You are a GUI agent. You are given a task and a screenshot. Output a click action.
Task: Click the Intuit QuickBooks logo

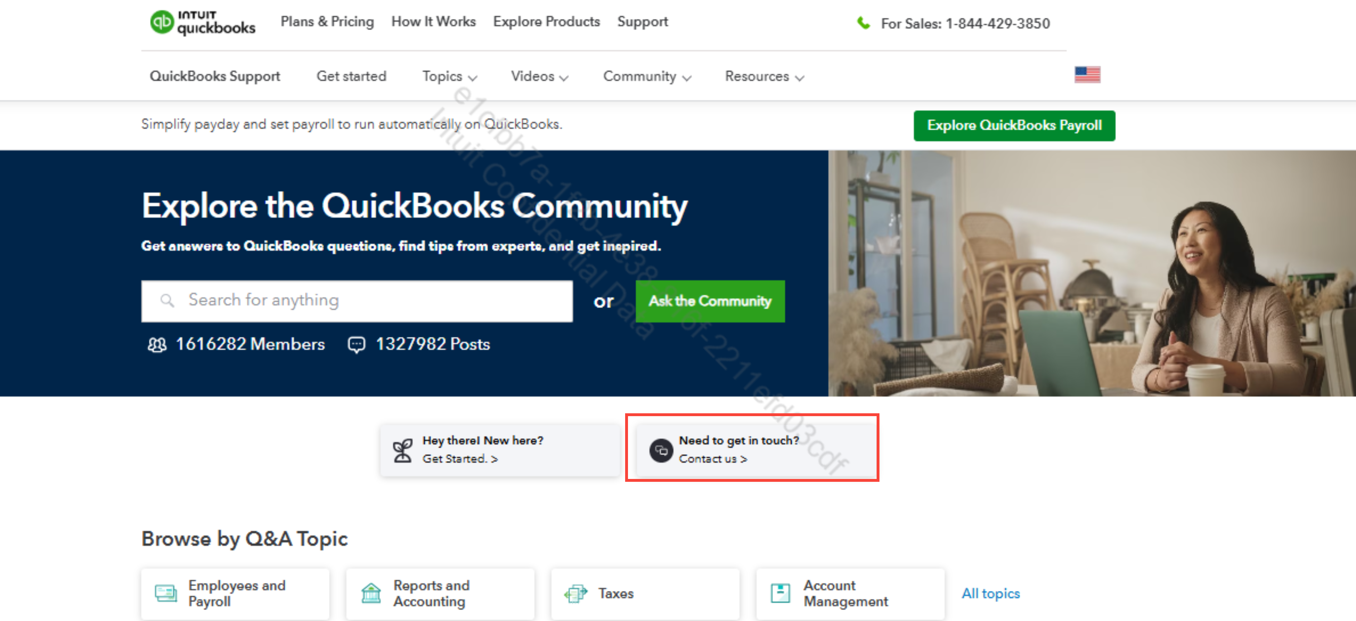[203, 22]
